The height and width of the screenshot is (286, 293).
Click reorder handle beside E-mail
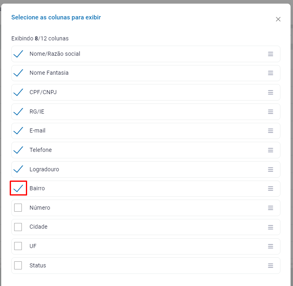(x=270, y=131)
